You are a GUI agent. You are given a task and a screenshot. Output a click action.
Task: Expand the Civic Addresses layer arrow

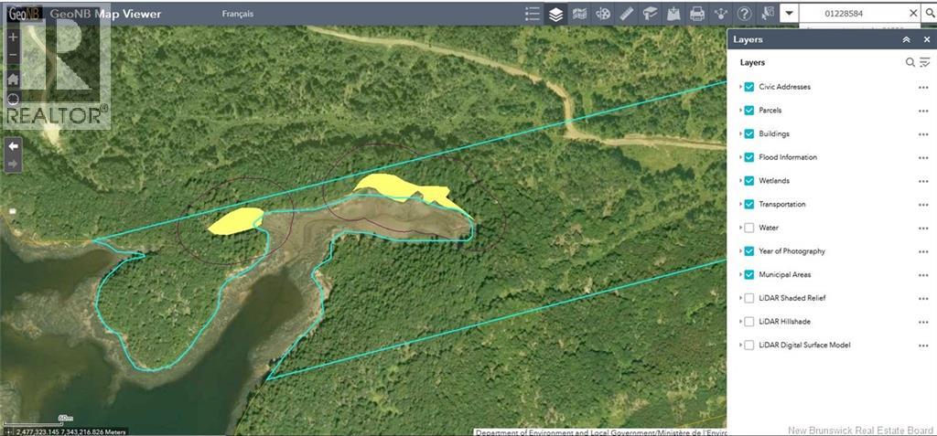coord(740,87)
